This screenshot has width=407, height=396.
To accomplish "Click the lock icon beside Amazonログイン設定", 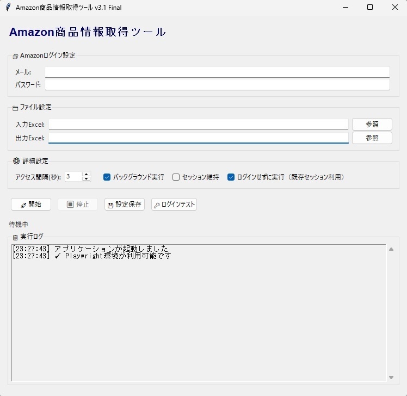I will point(15,56).
